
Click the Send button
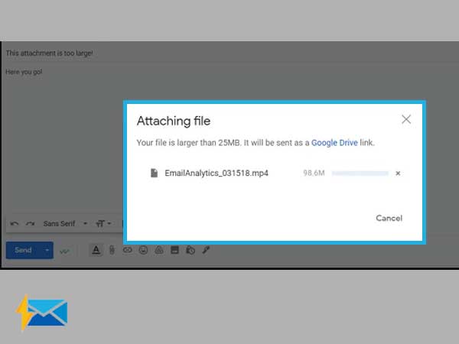23,250
